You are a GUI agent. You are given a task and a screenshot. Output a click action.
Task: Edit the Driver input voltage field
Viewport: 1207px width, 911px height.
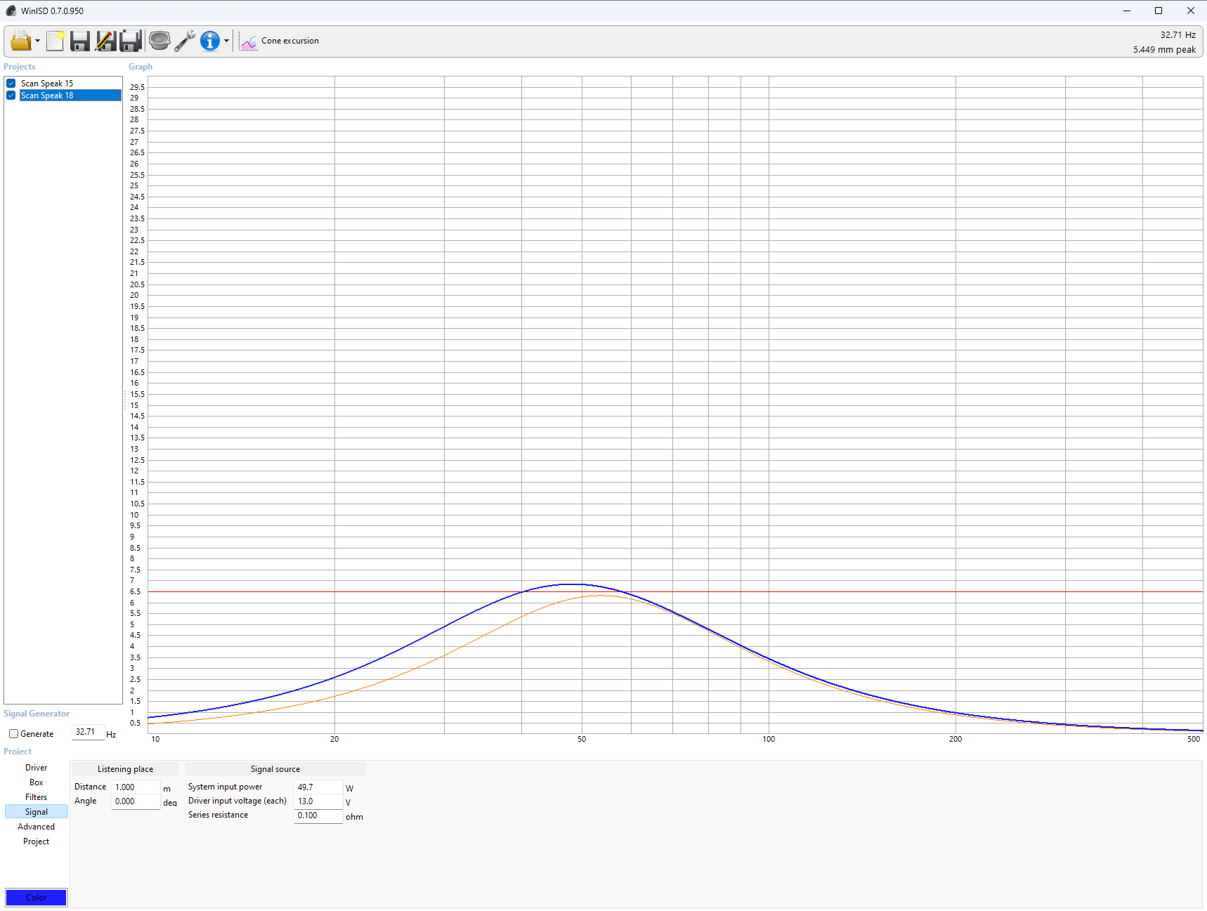[318, 801]
